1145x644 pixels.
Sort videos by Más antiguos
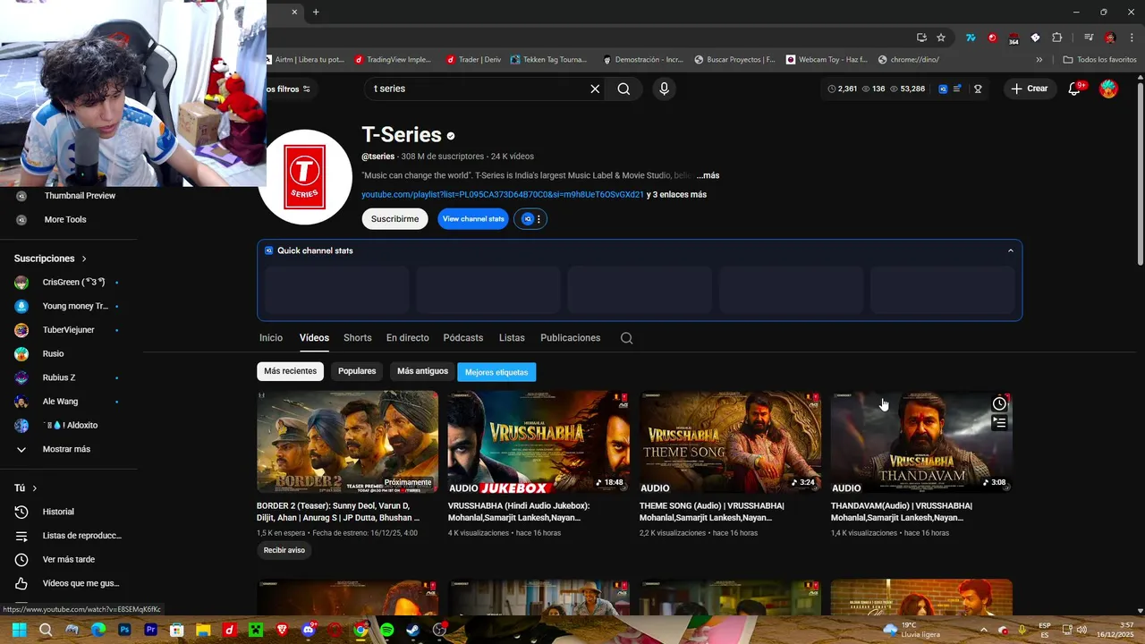tap(422, 371)
